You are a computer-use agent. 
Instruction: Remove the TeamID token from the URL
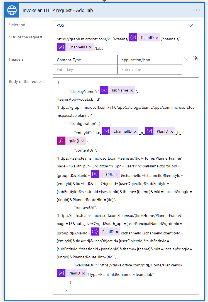coord(157,38)
